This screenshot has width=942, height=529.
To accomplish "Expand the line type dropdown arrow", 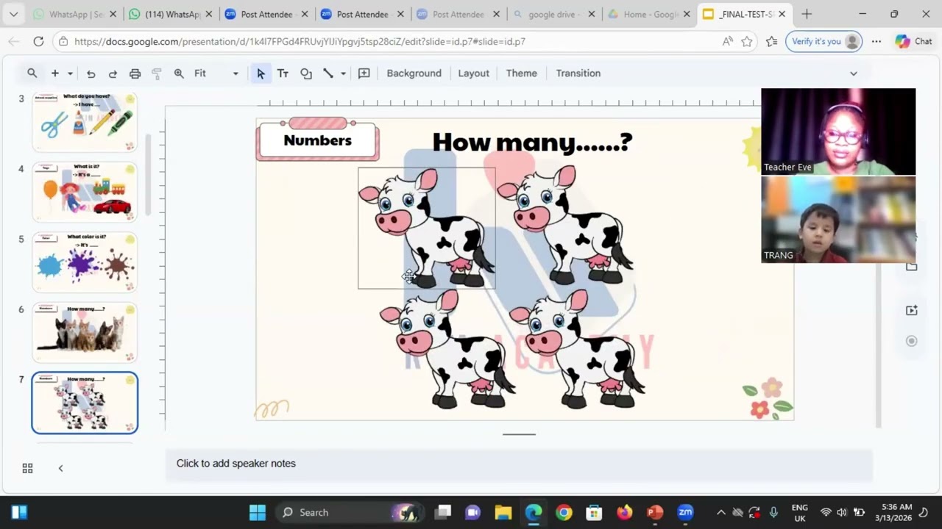I will (x=343, y=73).
